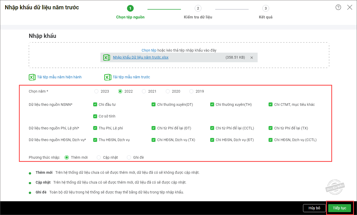
Task: Close the import dialog with X icon
Action: (x=350, y=7)
